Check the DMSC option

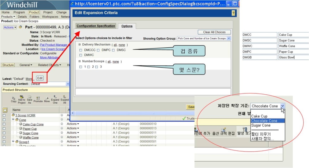click(x=113, y=50)
